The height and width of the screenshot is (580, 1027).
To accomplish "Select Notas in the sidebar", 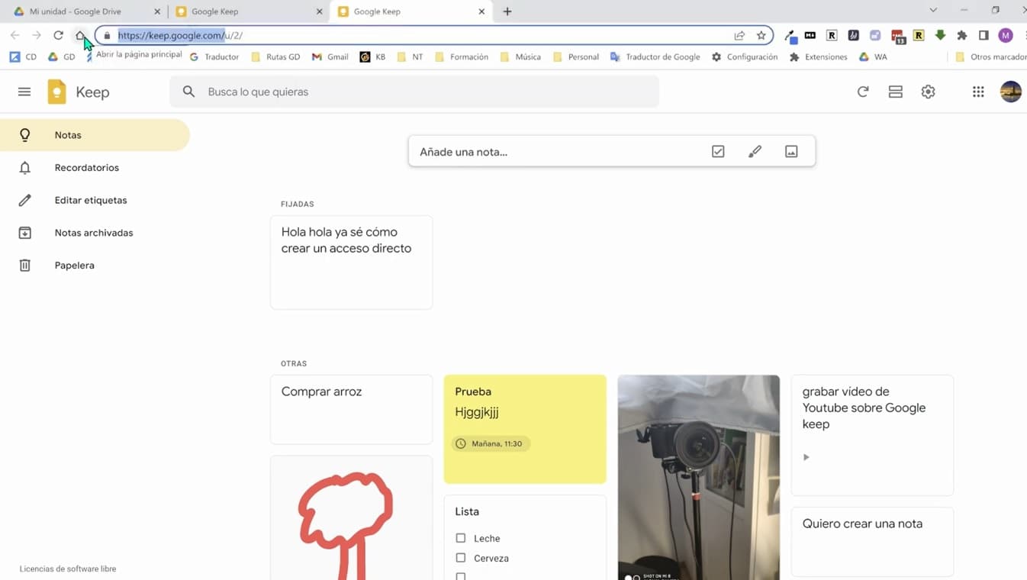I will tap(95, 135).
